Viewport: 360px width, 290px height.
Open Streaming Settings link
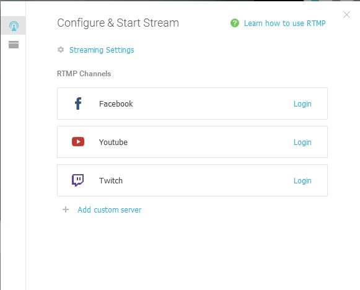102,50
